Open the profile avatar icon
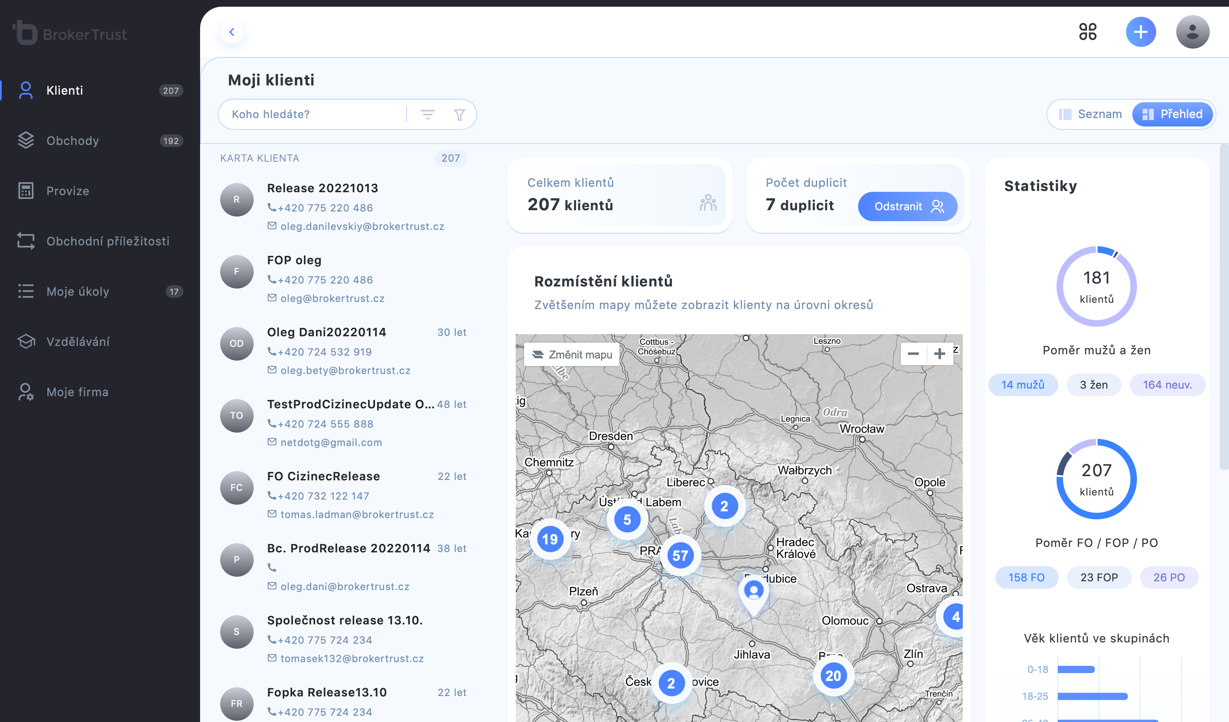1229x722 pixels. click(x=1191, y=32)
